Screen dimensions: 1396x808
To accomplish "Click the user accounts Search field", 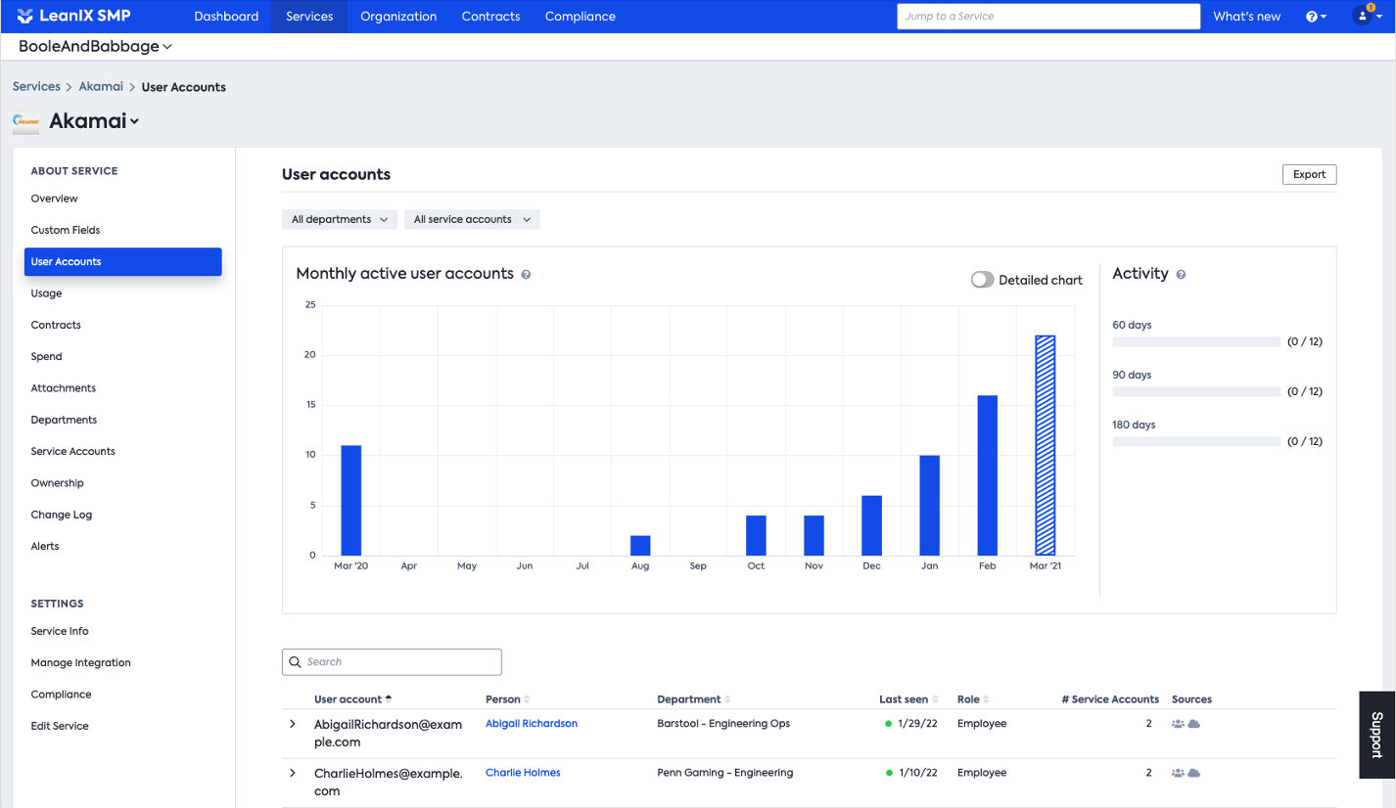I will point(392,662).
